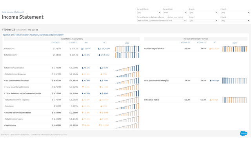Click the Salesforce footer confidentiality text
The height and width of the screenshot is (142, 251).
tap(34, 135)
